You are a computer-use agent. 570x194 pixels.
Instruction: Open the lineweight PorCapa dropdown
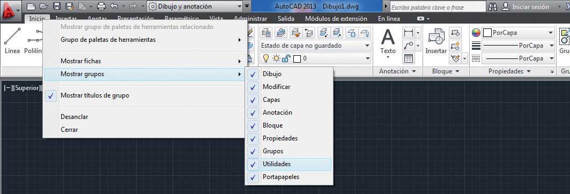[x=519, y=46]
